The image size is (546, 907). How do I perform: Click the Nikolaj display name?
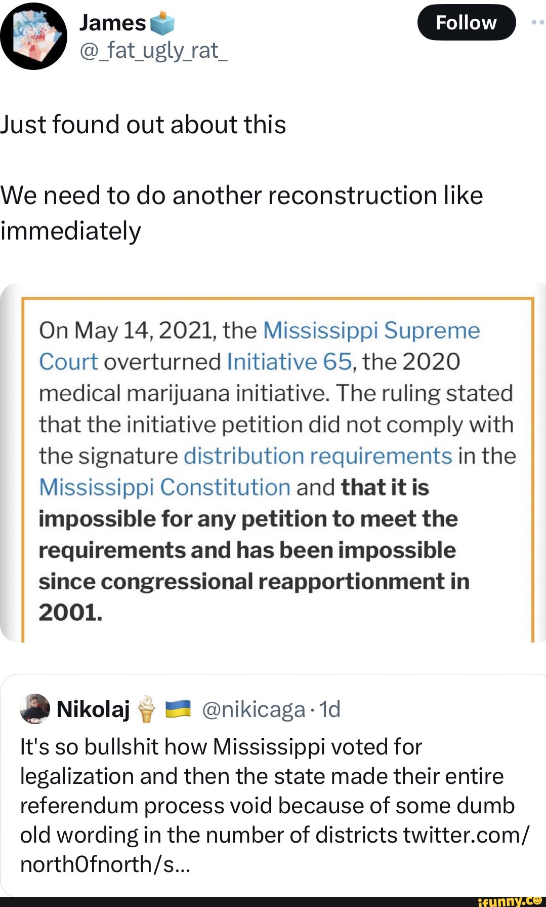coord(93,709)
